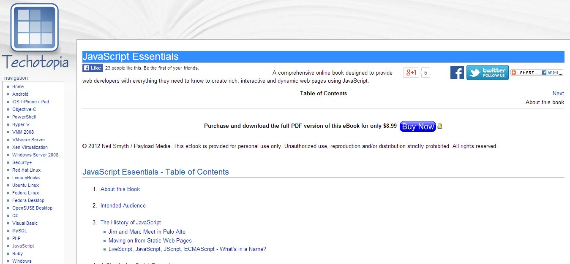Select iOS / iPhone / iPad sidebar link
The height and width of the screenshot is (264, 570).
pyautogui.click(x=30, y=102)
